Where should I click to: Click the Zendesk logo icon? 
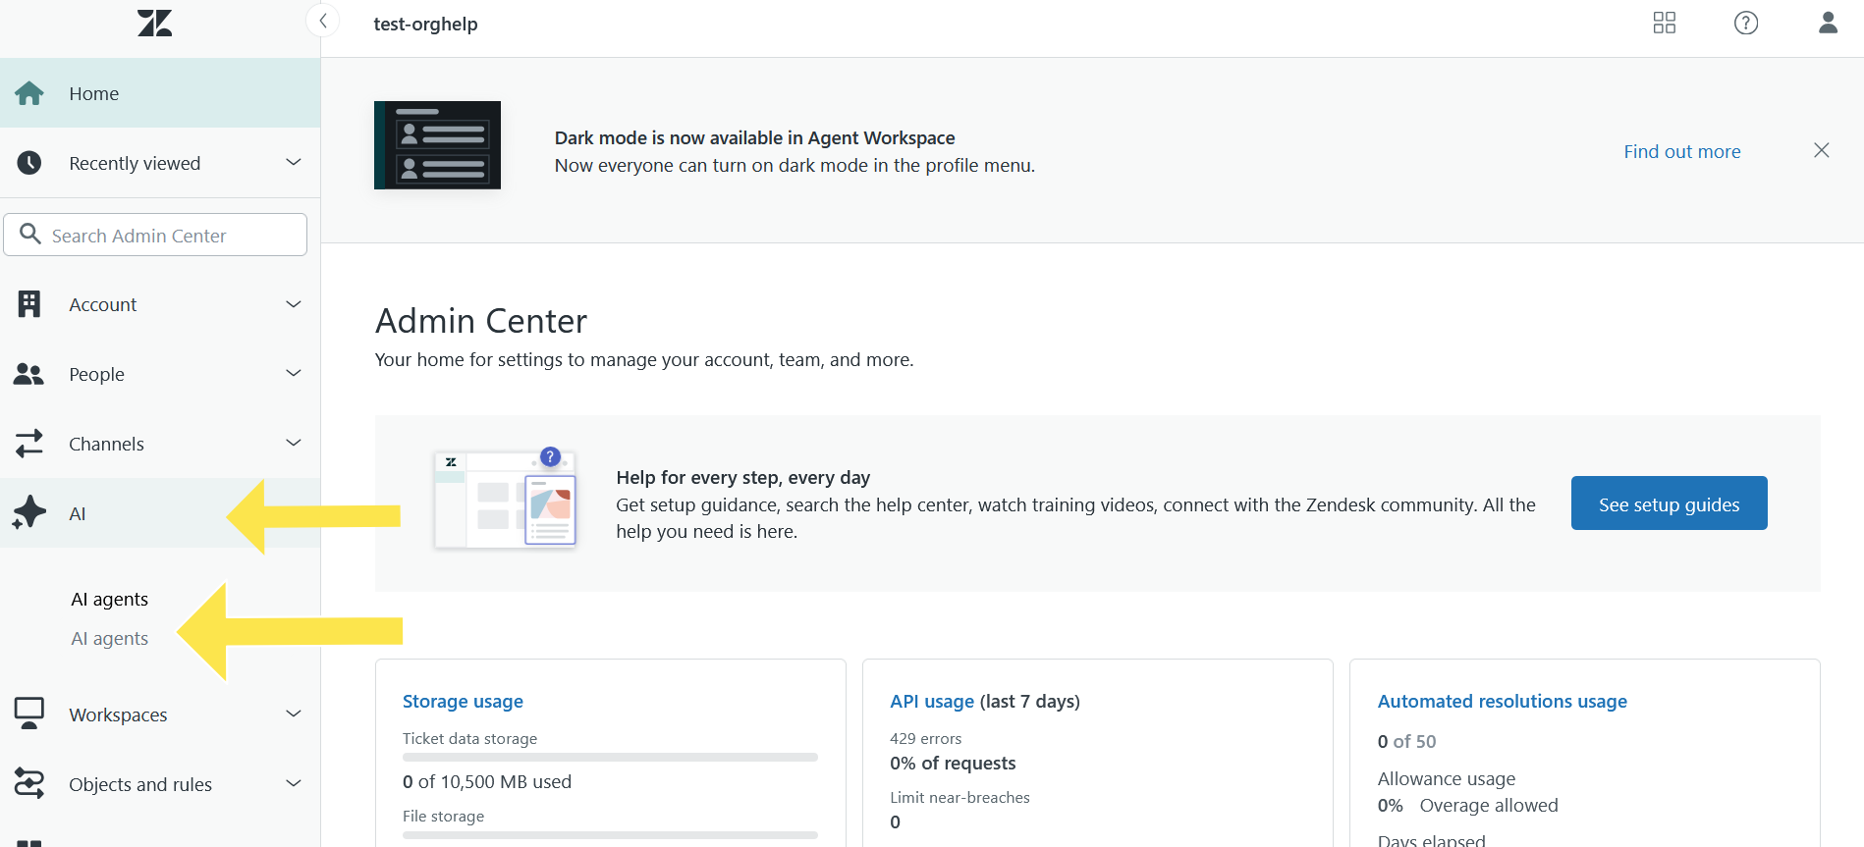(155, 24)
